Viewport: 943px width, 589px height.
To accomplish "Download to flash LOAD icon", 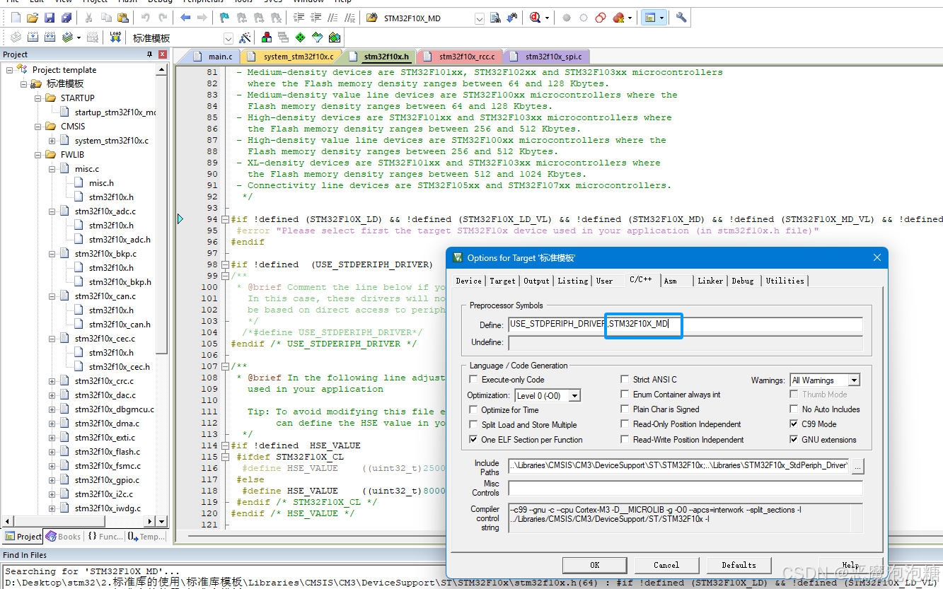I will click(115, 37).
